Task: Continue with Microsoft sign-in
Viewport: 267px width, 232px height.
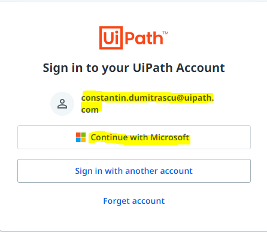Action: tap(134, 137)
